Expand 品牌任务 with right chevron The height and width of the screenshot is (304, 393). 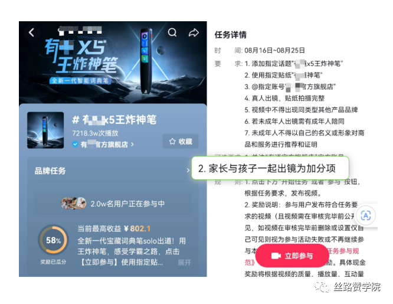[x=188, y=171]
